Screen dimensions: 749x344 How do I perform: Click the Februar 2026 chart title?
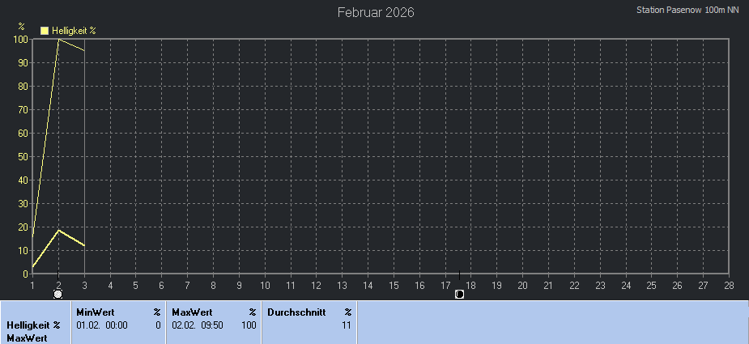click(376, 12)
